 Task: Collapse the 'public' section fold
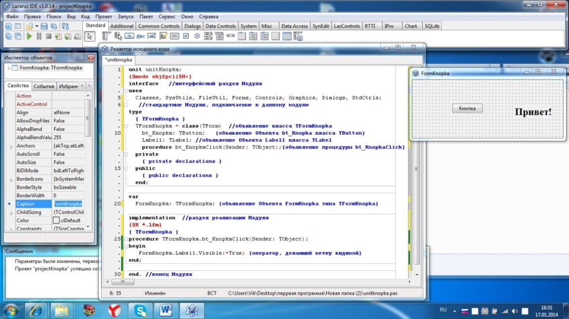(x=126, y=168)
